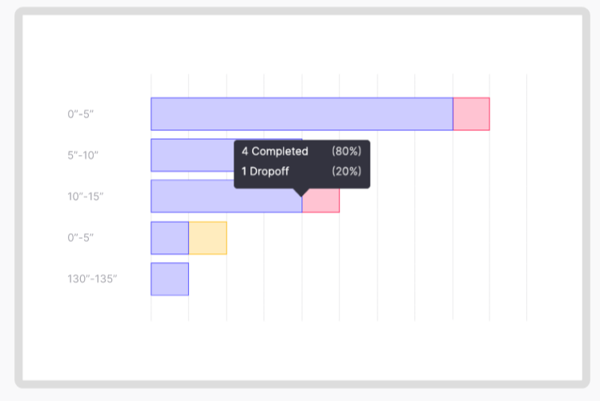Select the purple bar in the 5"-10" row

[x=192, y=155]
